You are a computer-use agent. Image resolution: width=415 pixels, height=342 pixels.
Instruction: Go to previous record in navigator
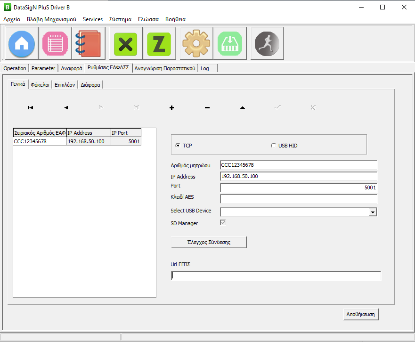click(x=66, y=107)
